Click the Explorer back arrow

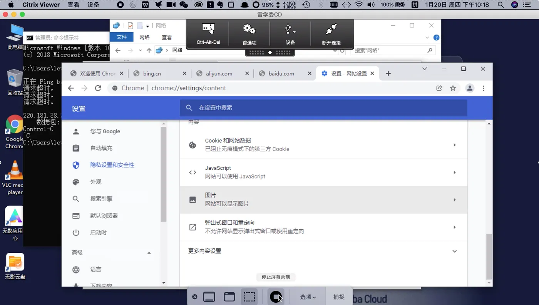[x=118, y=50]
